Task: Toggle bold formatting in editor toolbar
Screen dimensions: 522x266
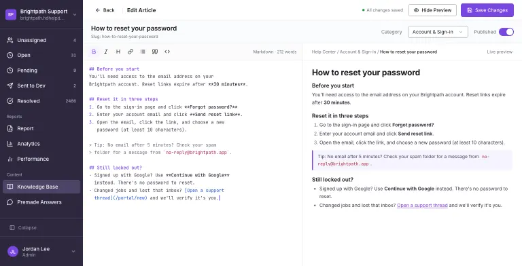Action: (x=94, y=52)
